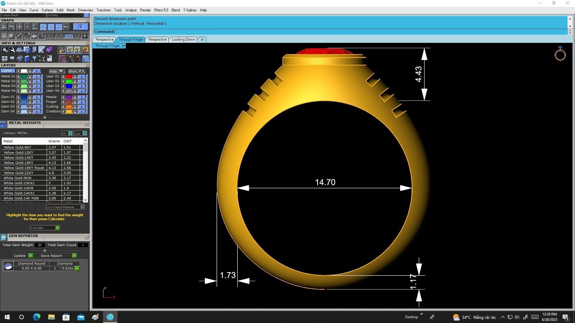Click the ring icon in viewport corner
Screen dimensions: 575x323
560,54
